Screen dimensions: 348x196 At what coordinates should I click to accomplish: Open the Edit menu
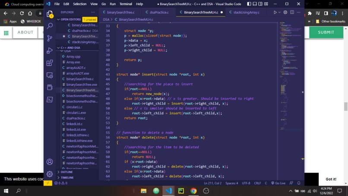(x=66, y=4)
